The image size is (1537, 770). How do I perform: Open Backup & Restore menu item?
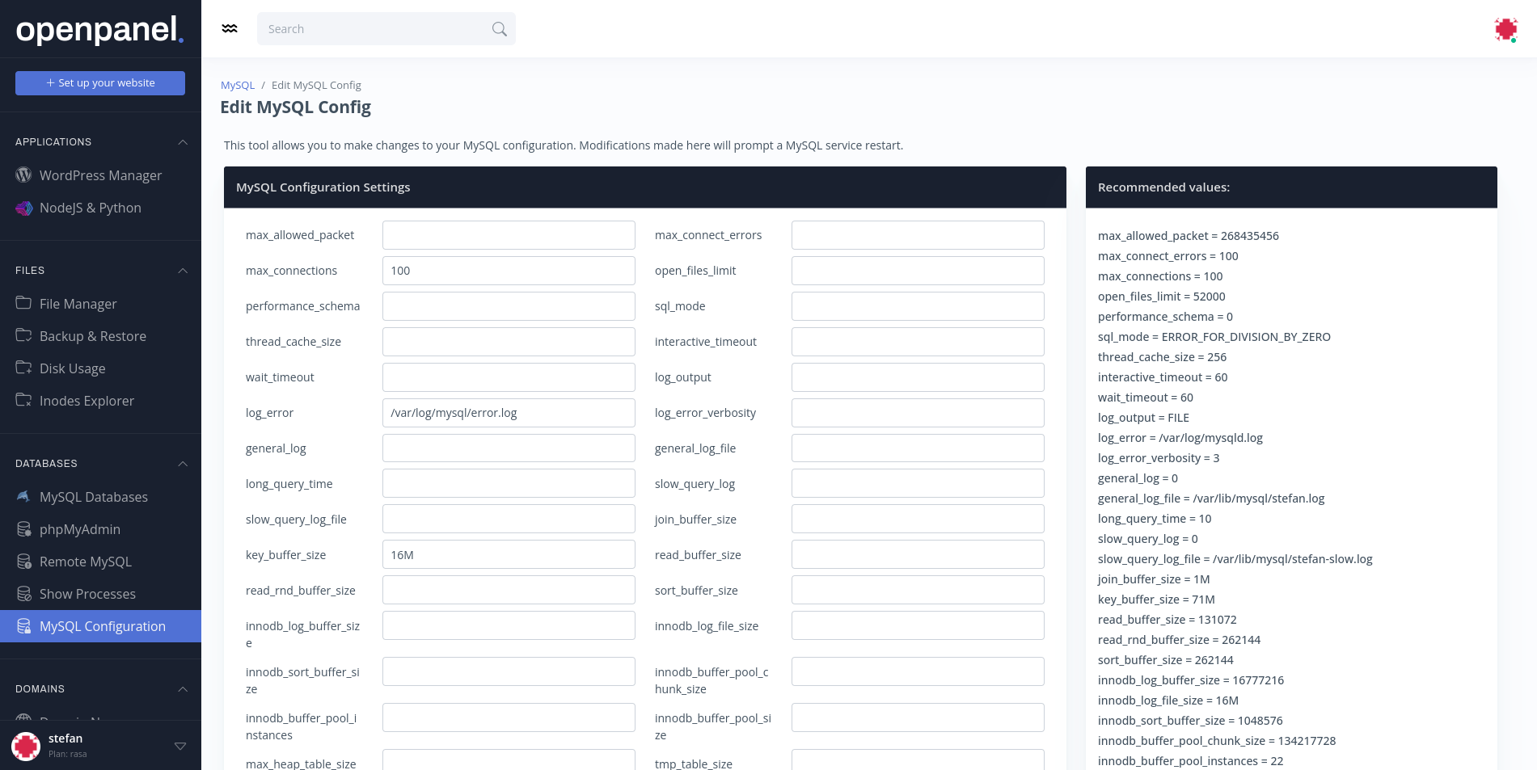(100, 336)
